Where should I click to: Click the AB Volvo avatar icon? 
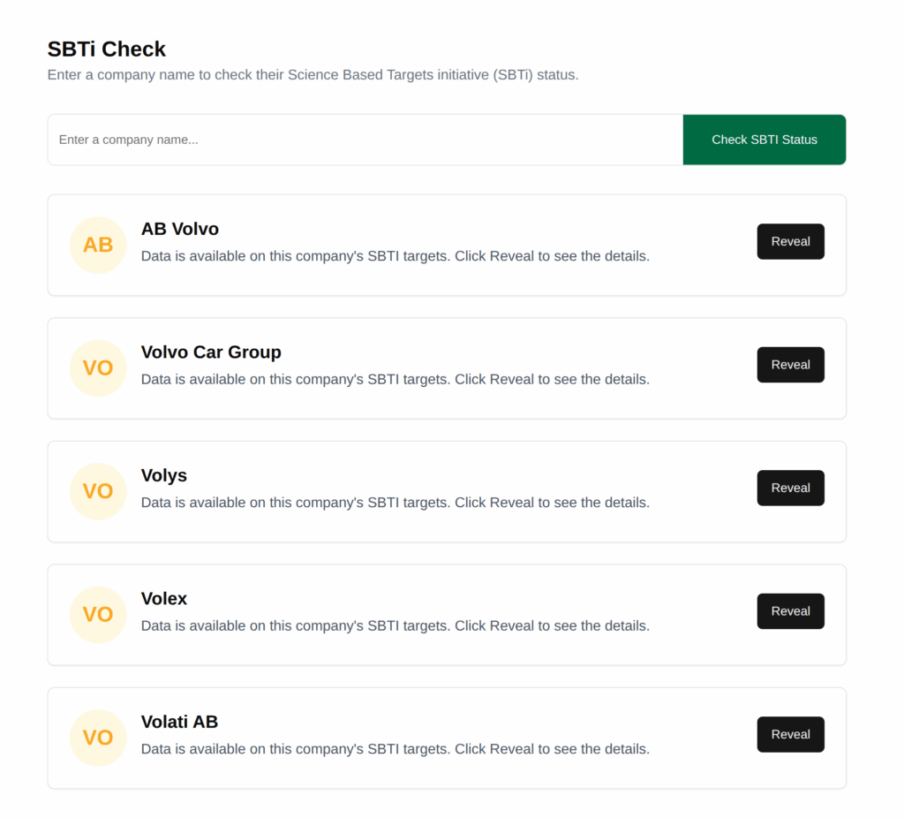point(98,245)
